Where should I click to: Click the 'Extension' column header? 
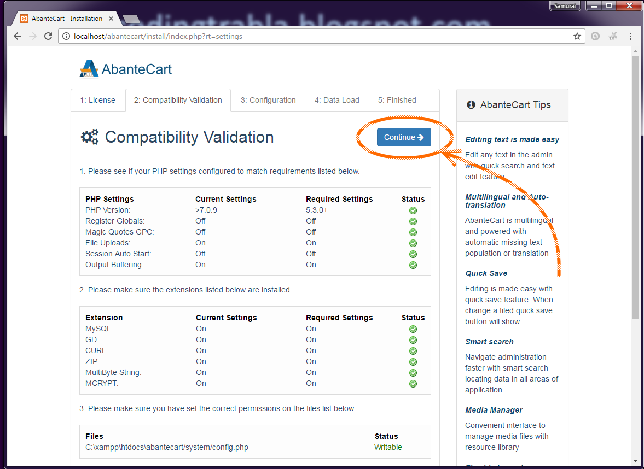click(x=104, y=318)
